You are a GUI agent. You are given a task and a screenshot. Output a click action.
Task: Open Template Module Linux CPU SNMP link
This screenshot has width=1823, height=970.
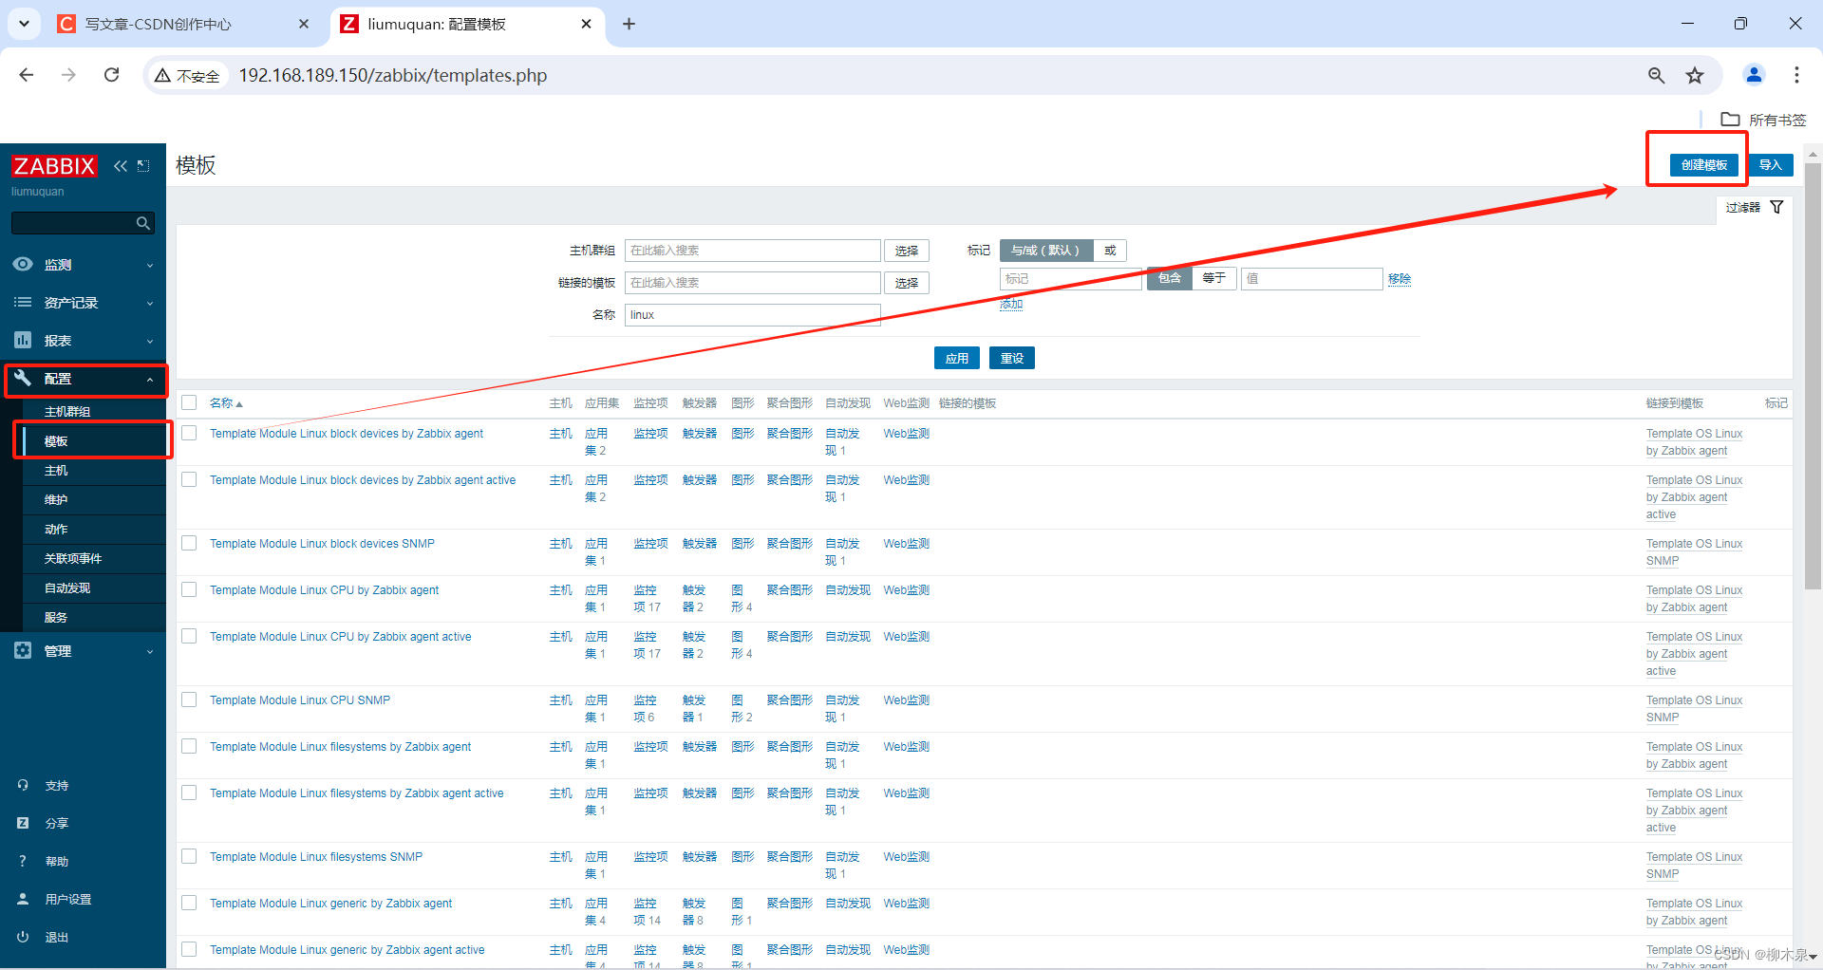tap(300, 700)
